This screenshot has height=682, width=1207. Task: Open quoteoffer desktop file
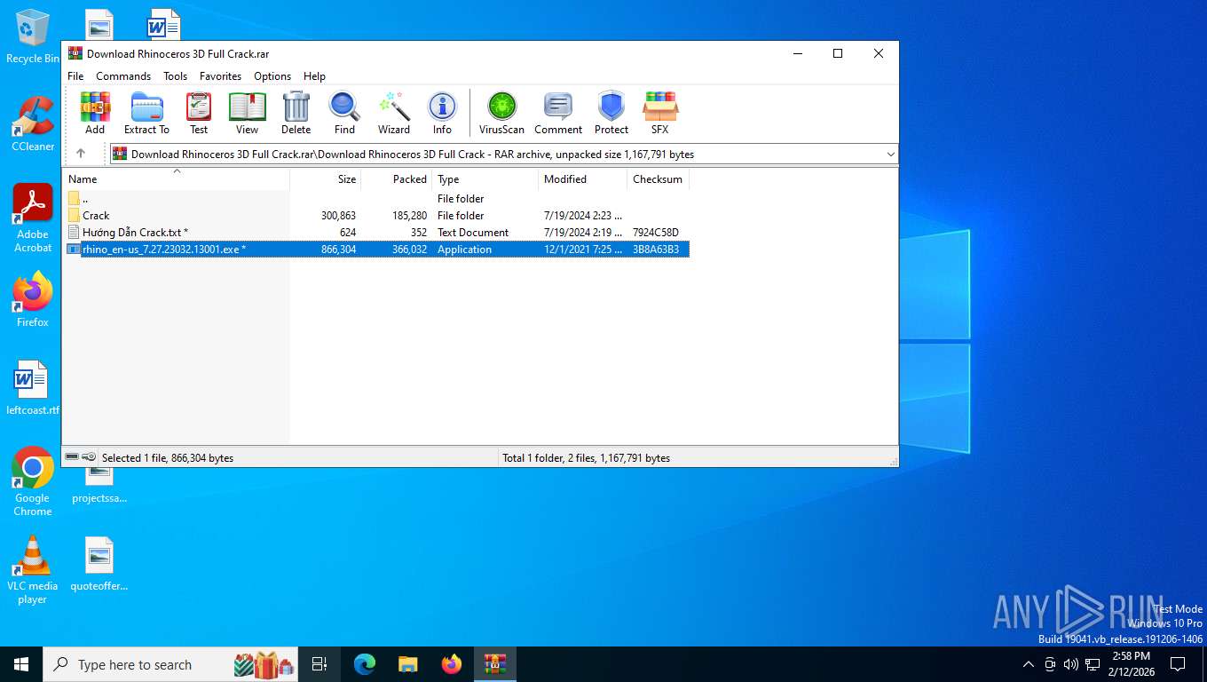pyautogui.click(x=99, y=564)
